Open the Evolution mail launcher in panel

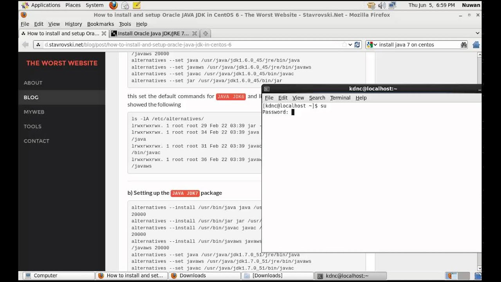tap(125, 5)
